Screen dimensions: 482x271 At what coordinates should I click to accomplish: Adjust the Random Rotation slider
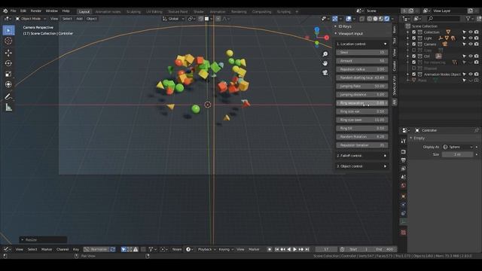point(361,137)
